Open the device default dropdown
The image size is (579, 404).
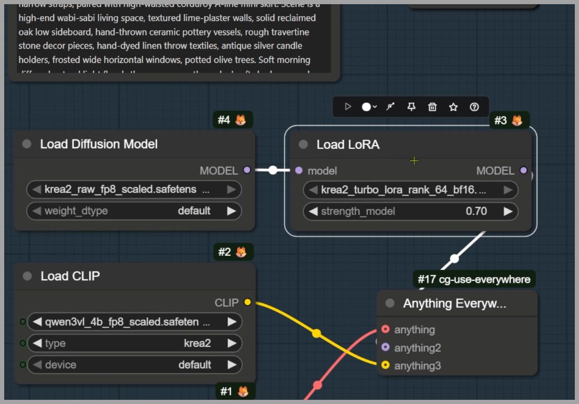click(135, 365)
